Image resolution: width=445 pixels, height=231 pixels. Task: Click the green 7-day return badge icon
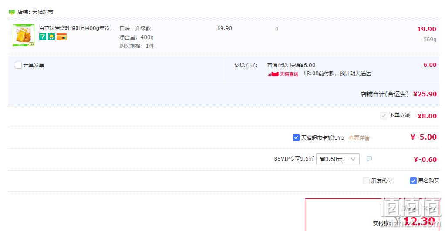pyautogui.click(x=43, y=37)
